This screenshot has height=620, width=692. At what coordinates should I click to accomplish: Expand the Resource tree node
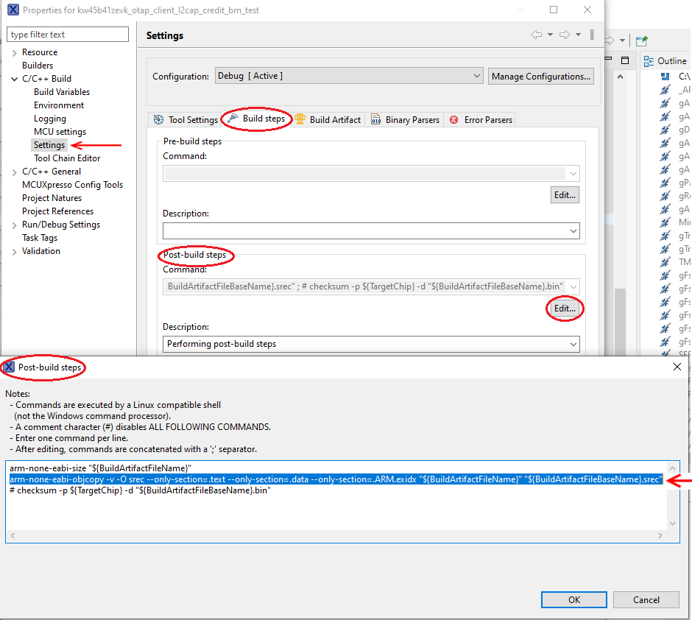click(x=15, y=52)
